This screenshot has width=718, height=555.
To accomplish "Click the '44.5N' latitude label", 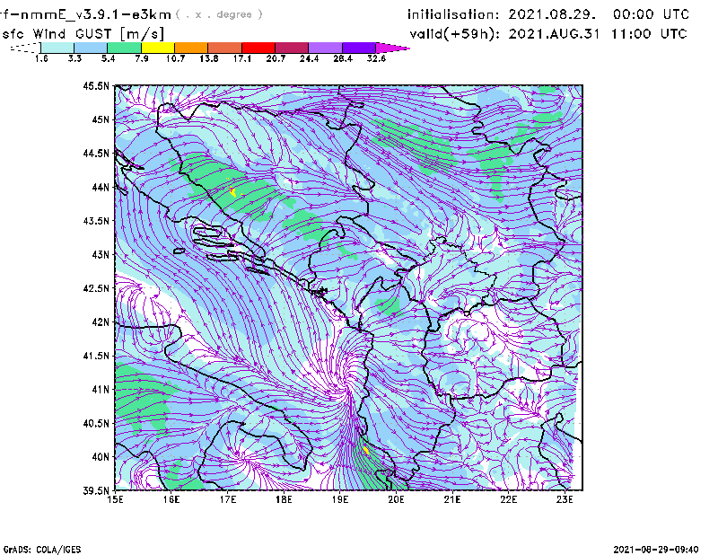I will [96, 153].
